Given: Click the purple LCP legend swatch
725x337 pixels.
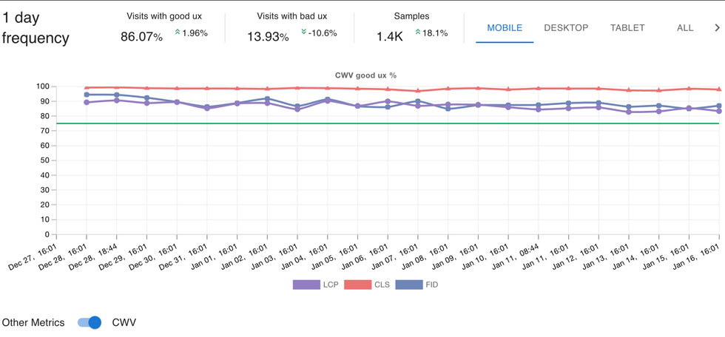Looking at the screenshot, I should 306,285.
